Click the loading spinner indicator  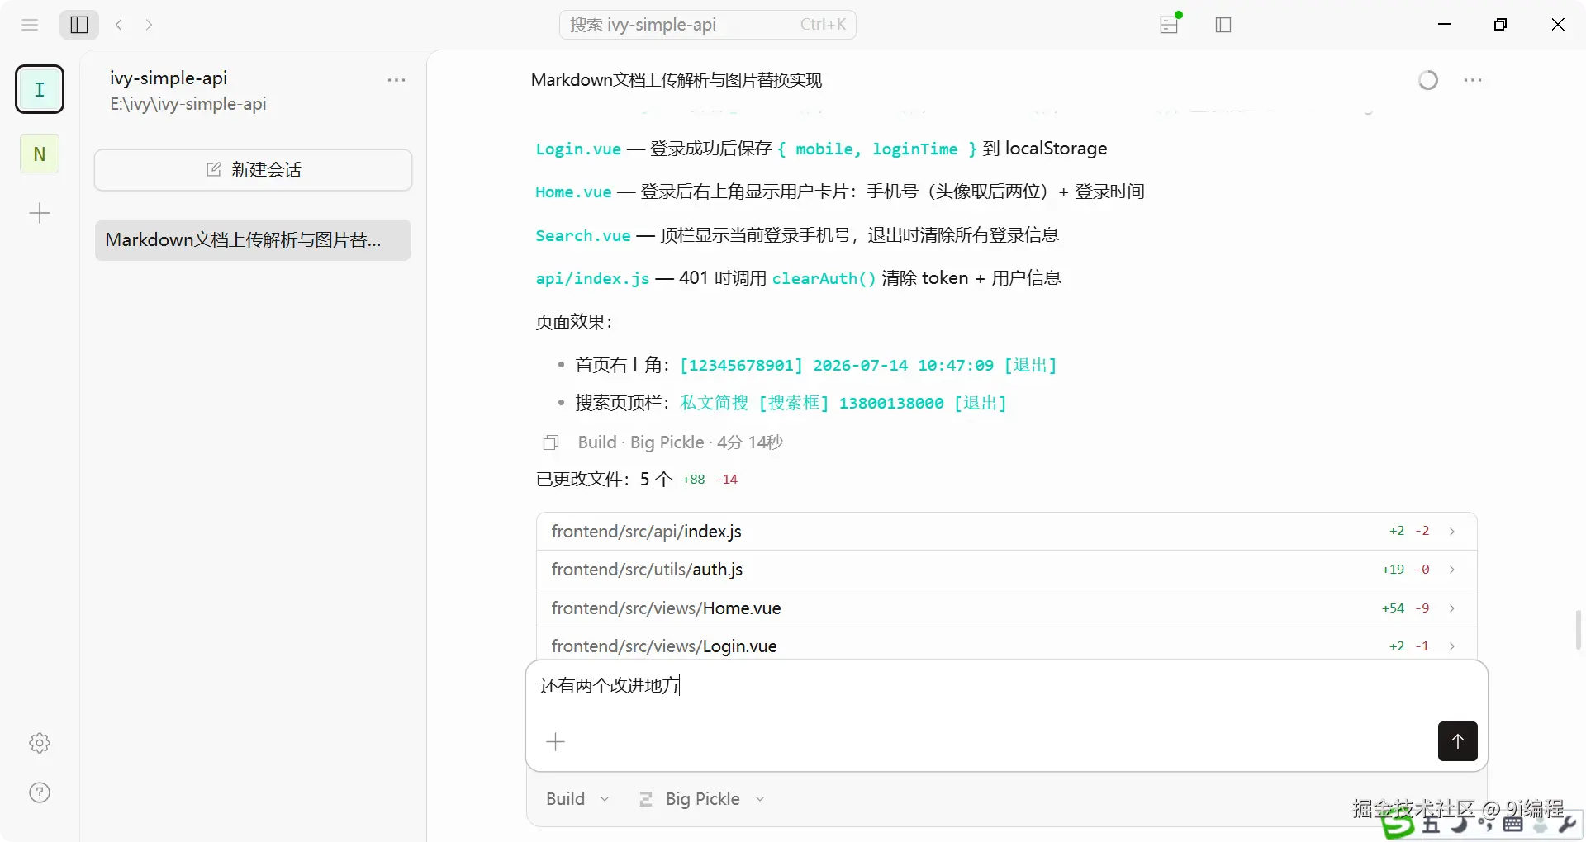[1428, 80]
